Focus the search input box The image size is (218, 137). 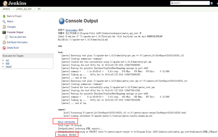190,3
